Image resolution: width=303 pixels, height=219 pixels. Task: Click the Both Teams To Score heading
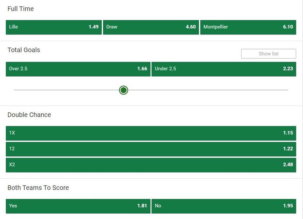(x=38, y=188)
